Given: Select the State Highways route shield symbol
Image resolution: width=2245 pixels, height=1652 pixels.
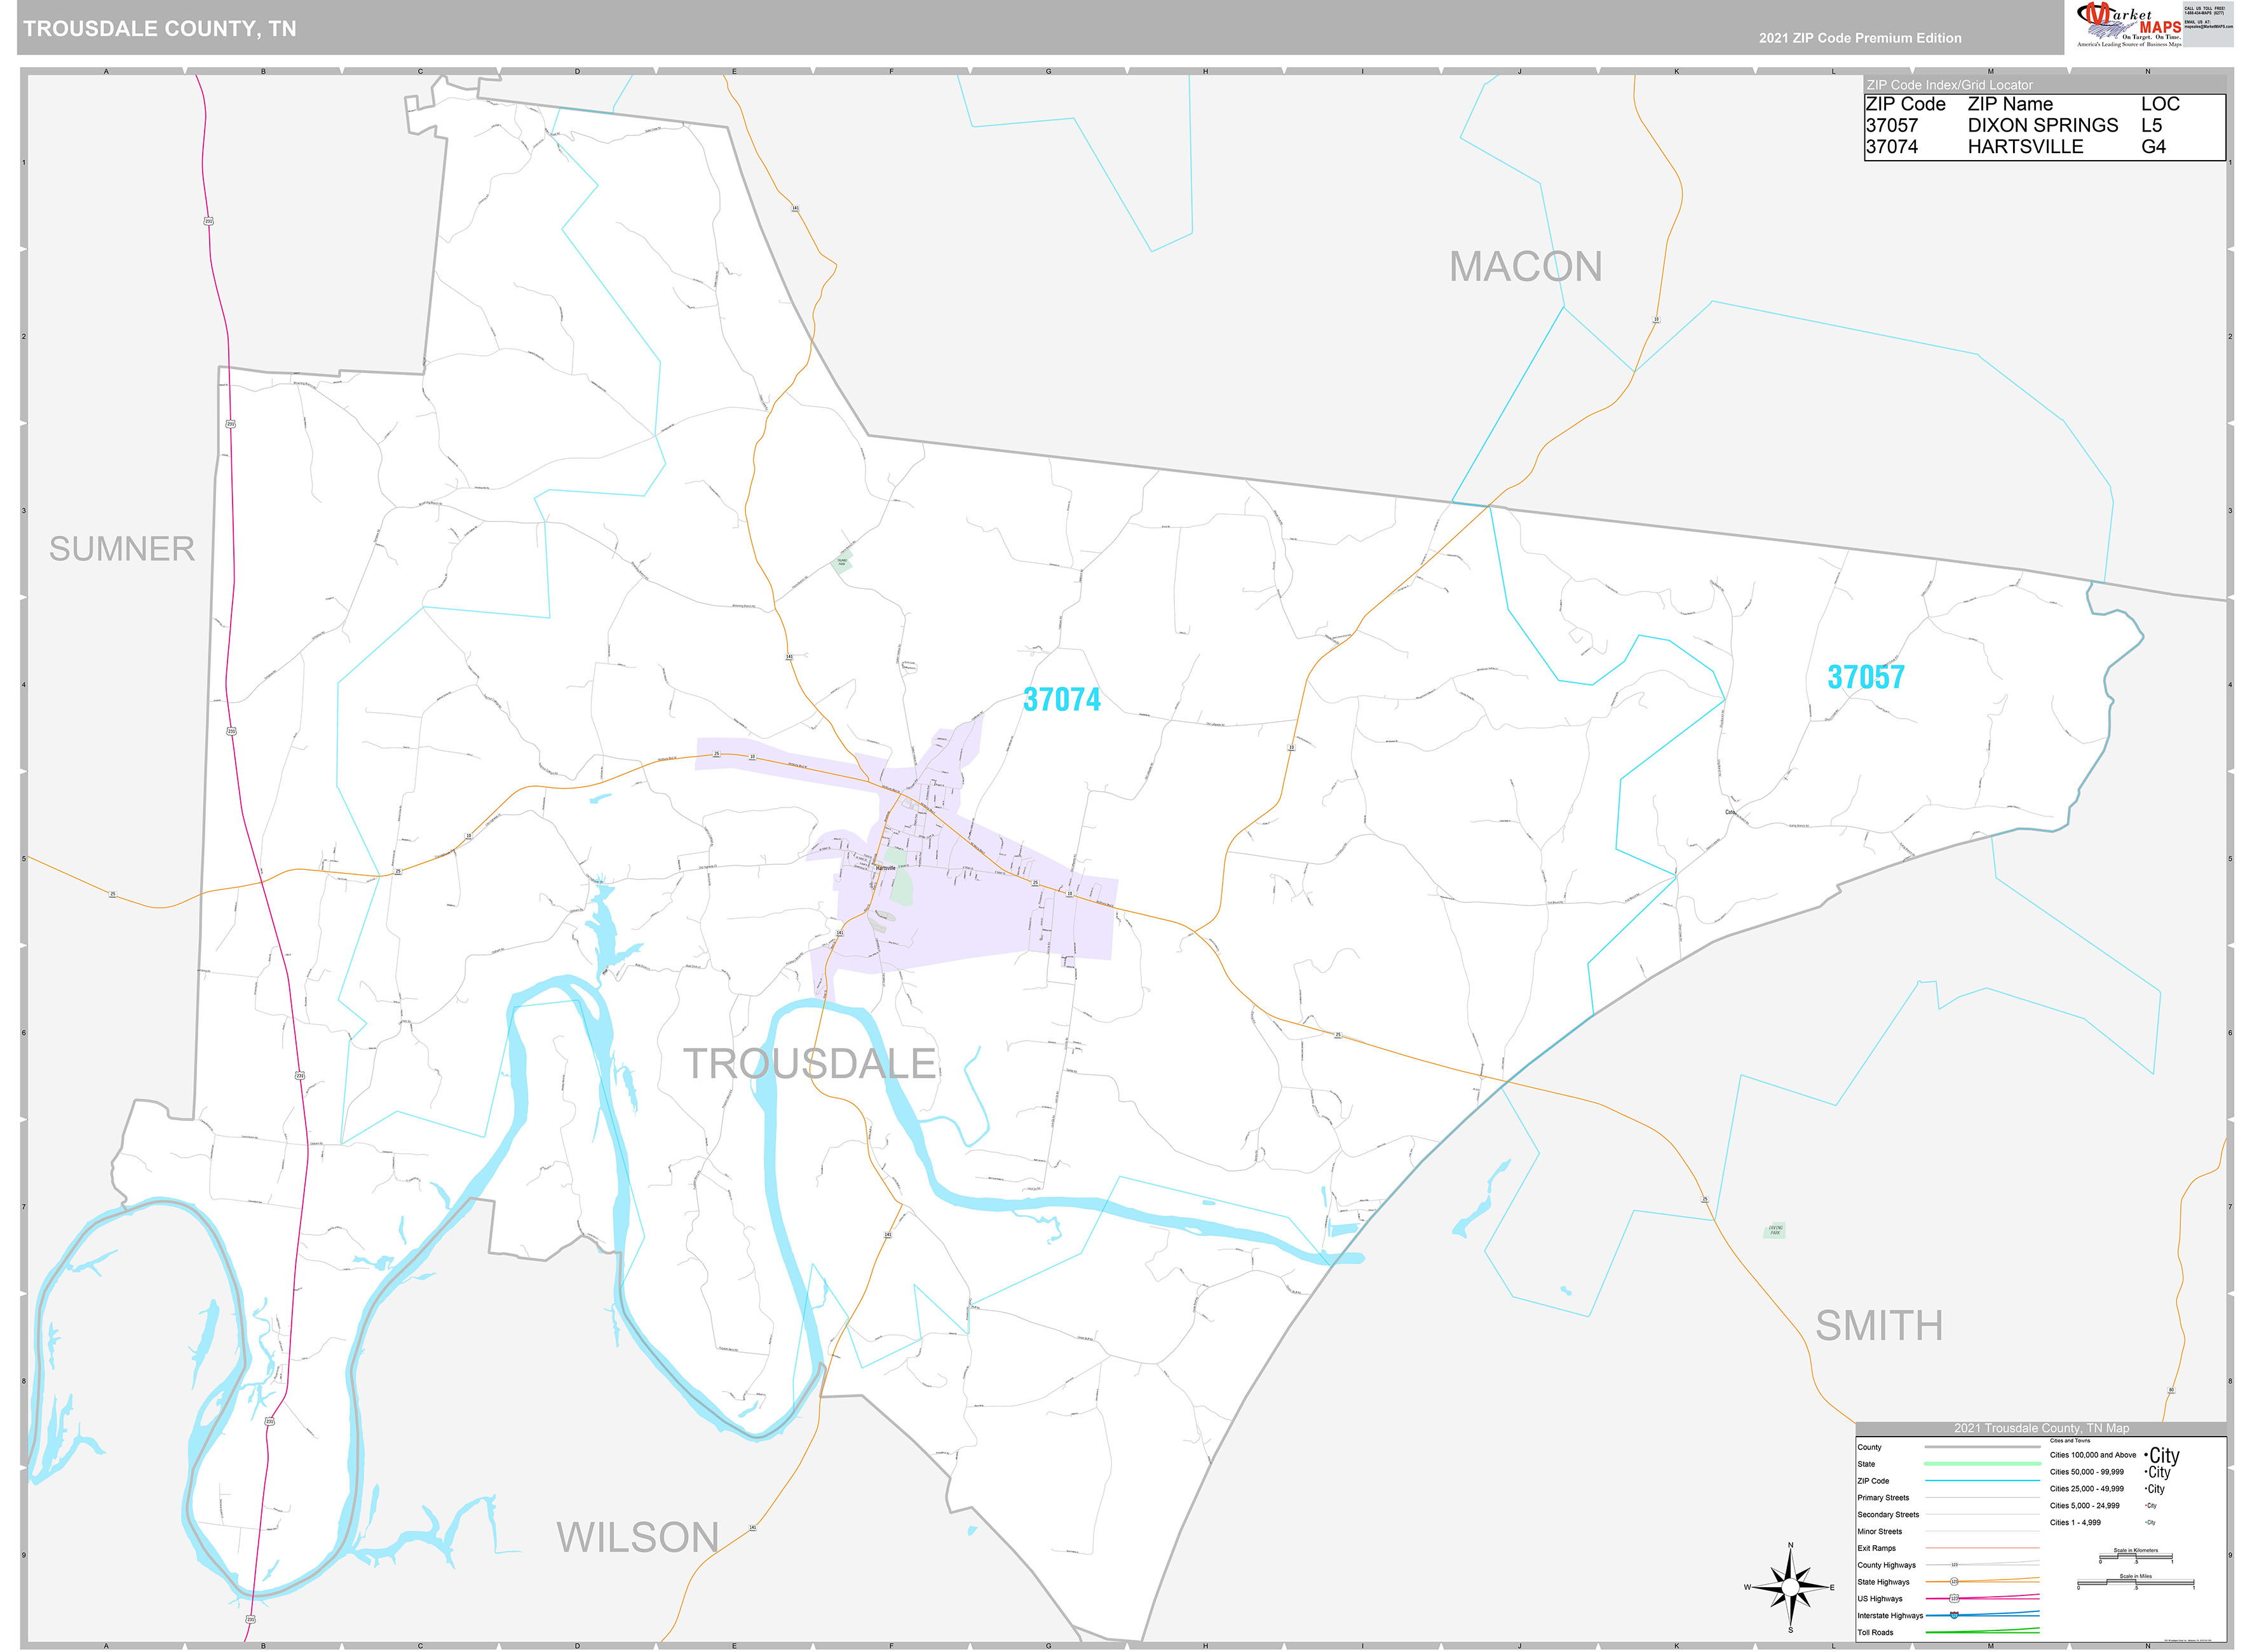Looking at the screenshot, I should [1954, 1581].
